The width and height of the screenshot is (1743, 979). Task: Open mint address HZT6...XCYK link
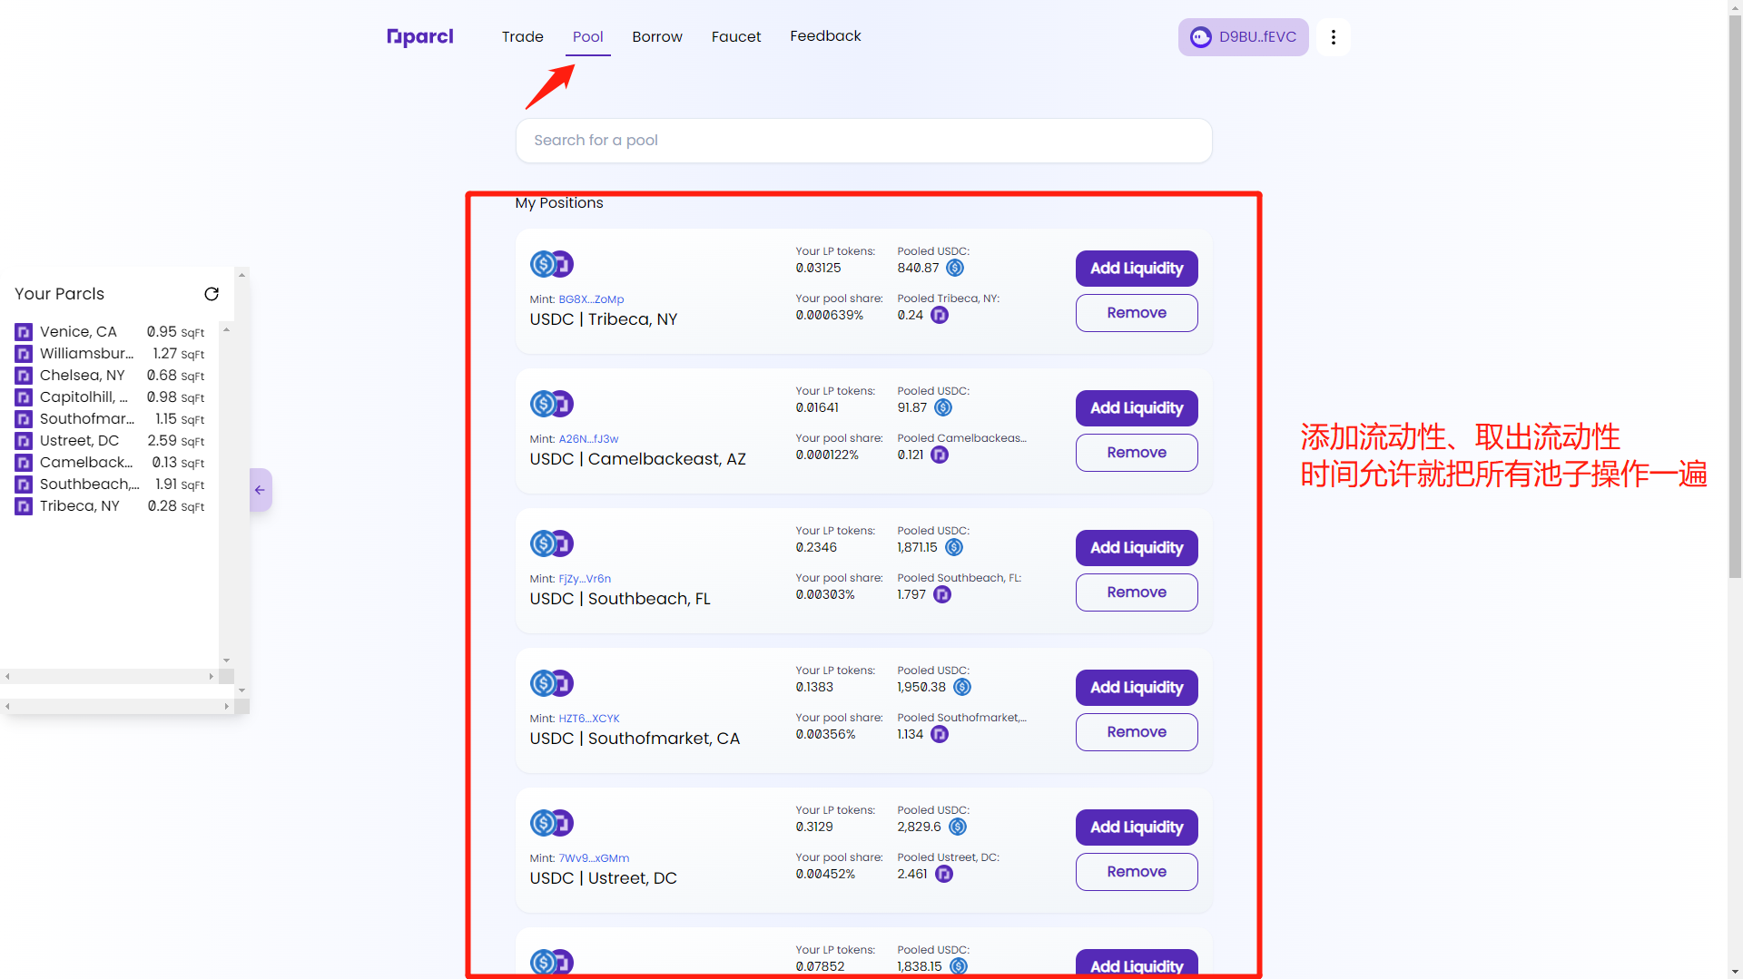[589, 719]
